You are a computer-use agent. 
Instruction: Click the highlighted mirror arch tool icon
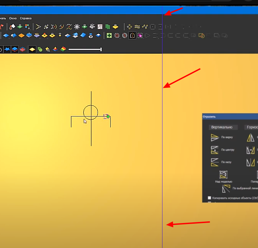pos(132,36)
